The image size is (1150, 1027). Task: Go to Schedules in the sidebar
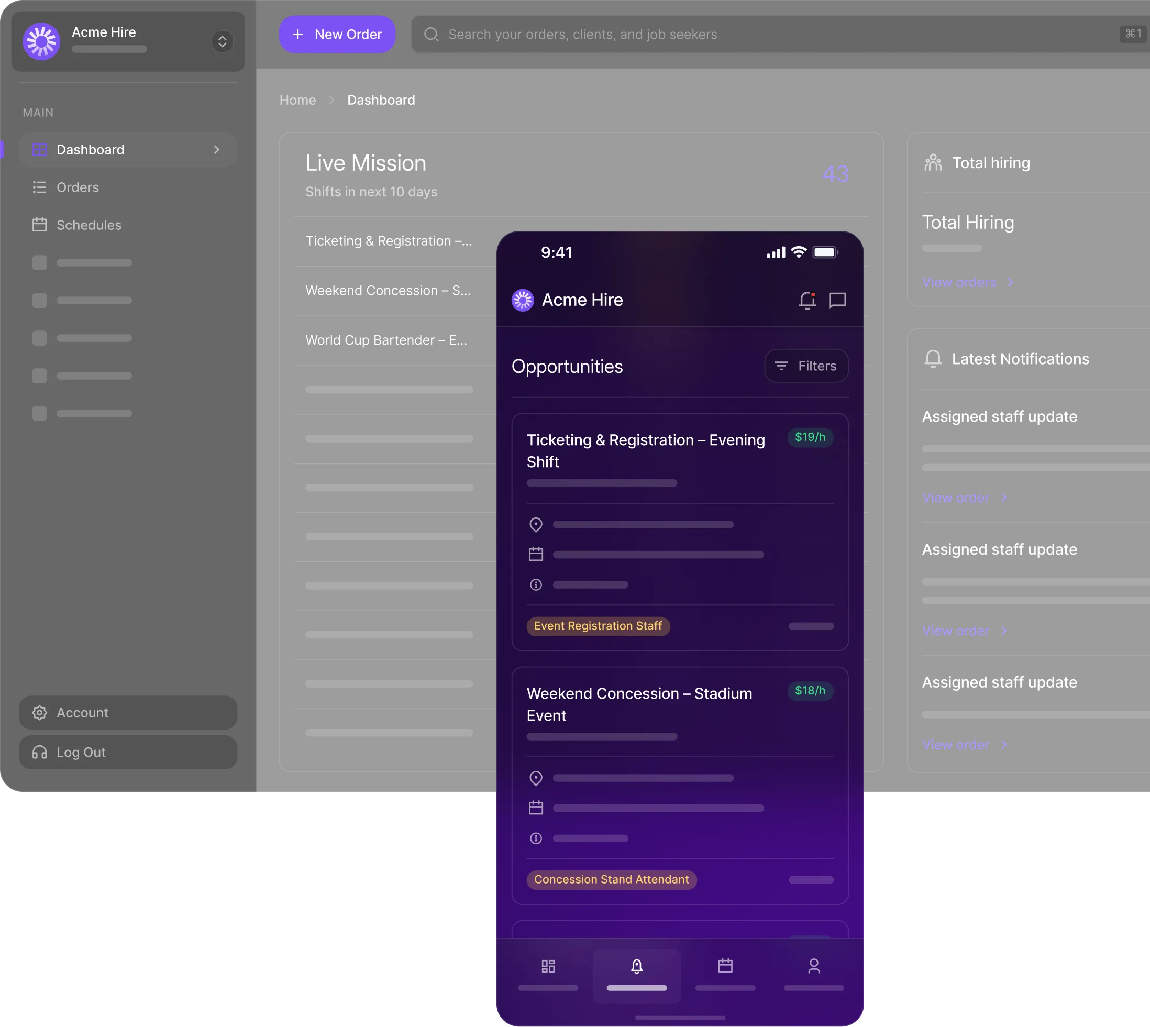coord(89,225)
